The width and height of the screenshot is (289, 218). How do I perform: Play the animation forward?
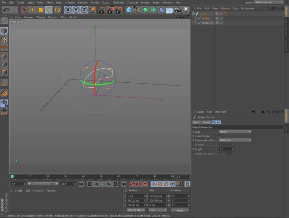coord(103,184)
